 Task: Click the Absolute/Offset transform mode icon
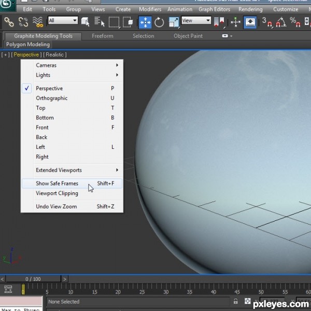tap(247, 301)
